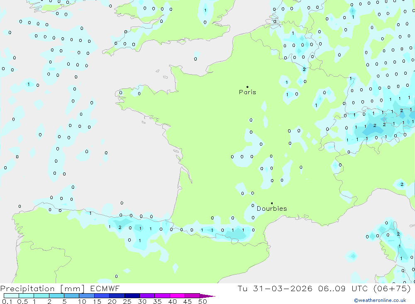Click the '15' legend scale value
This screenshot has width=415, height=304.
tap(97, 302)
